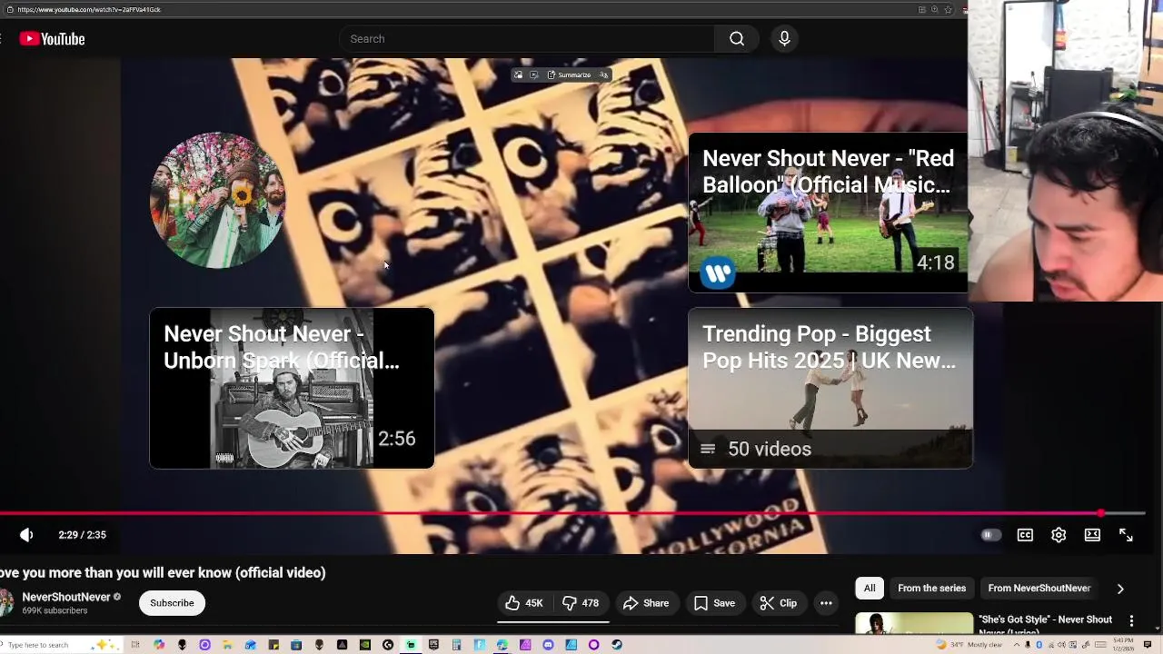Select the From the series chip
The width and height of the screenshot is (1163, 654).
[931, 588]
